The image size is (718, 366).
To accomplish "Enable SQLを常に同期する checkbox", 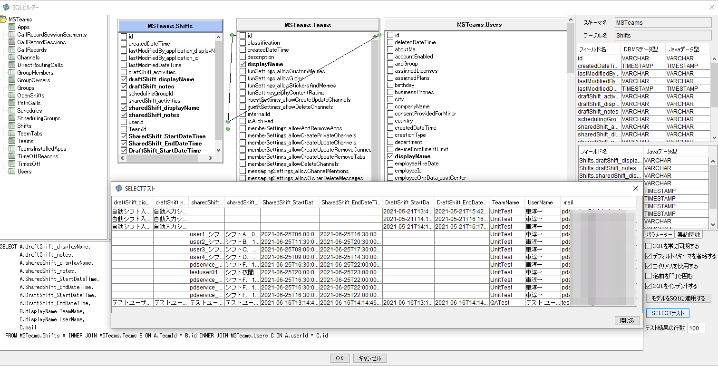I will [649, 246].
